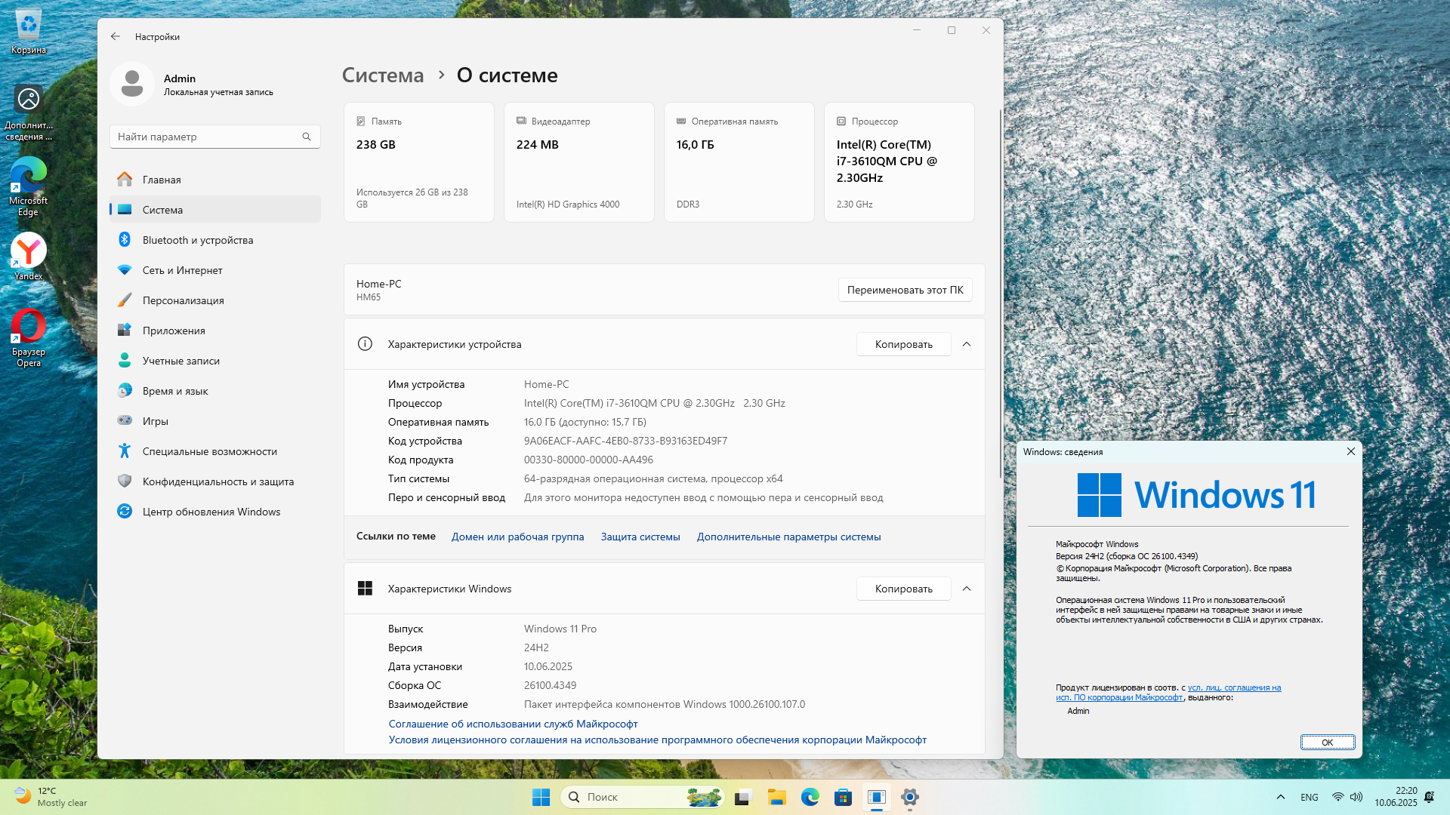This screenshot has height=815, width=1450.
Task: Open Bluetooth и устройства settings
Action: (197, 240)
